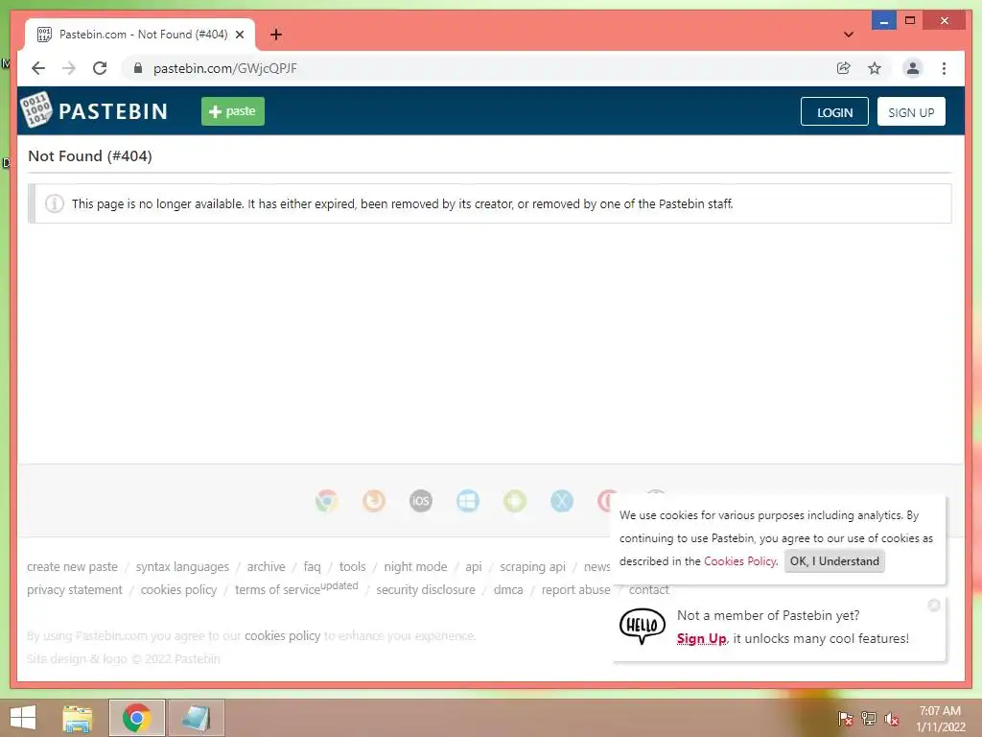
Task: Toggle night mode in footer
Action: click(415, 566)
